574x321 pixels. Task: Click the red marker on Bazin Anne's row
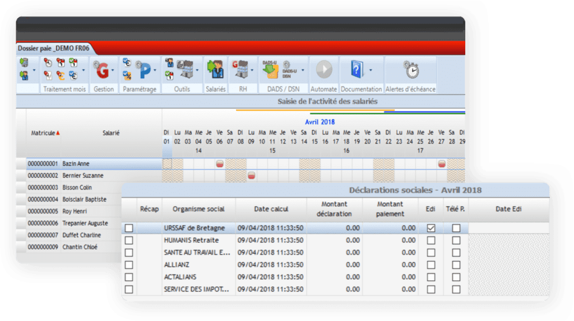[220, 164]
